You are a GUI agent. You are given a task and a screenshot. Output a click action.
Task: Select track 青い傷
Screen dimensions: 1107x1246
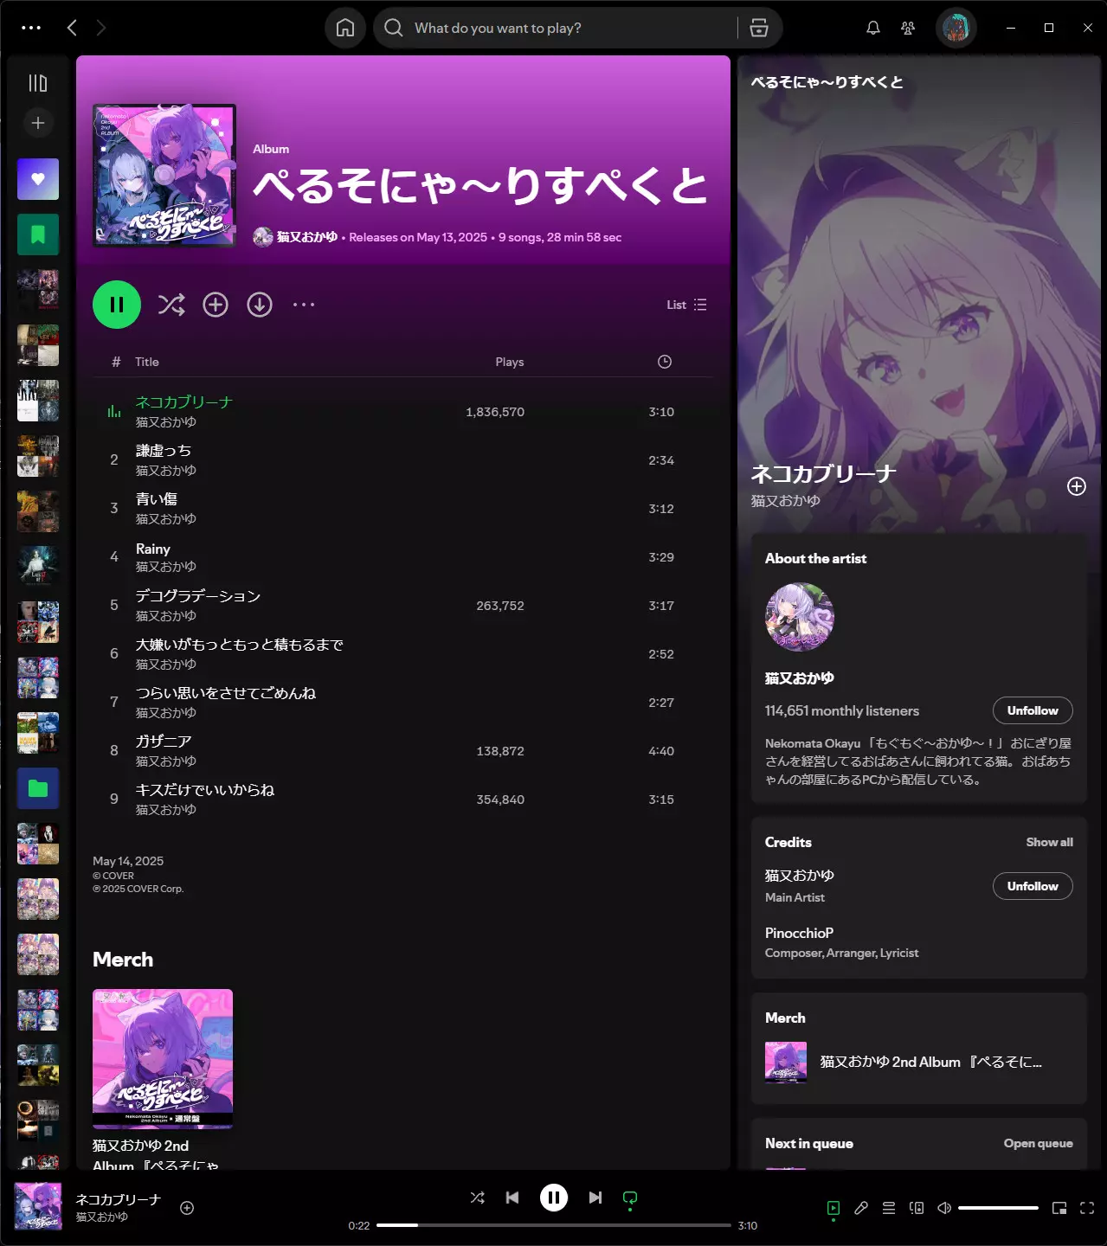403,509
